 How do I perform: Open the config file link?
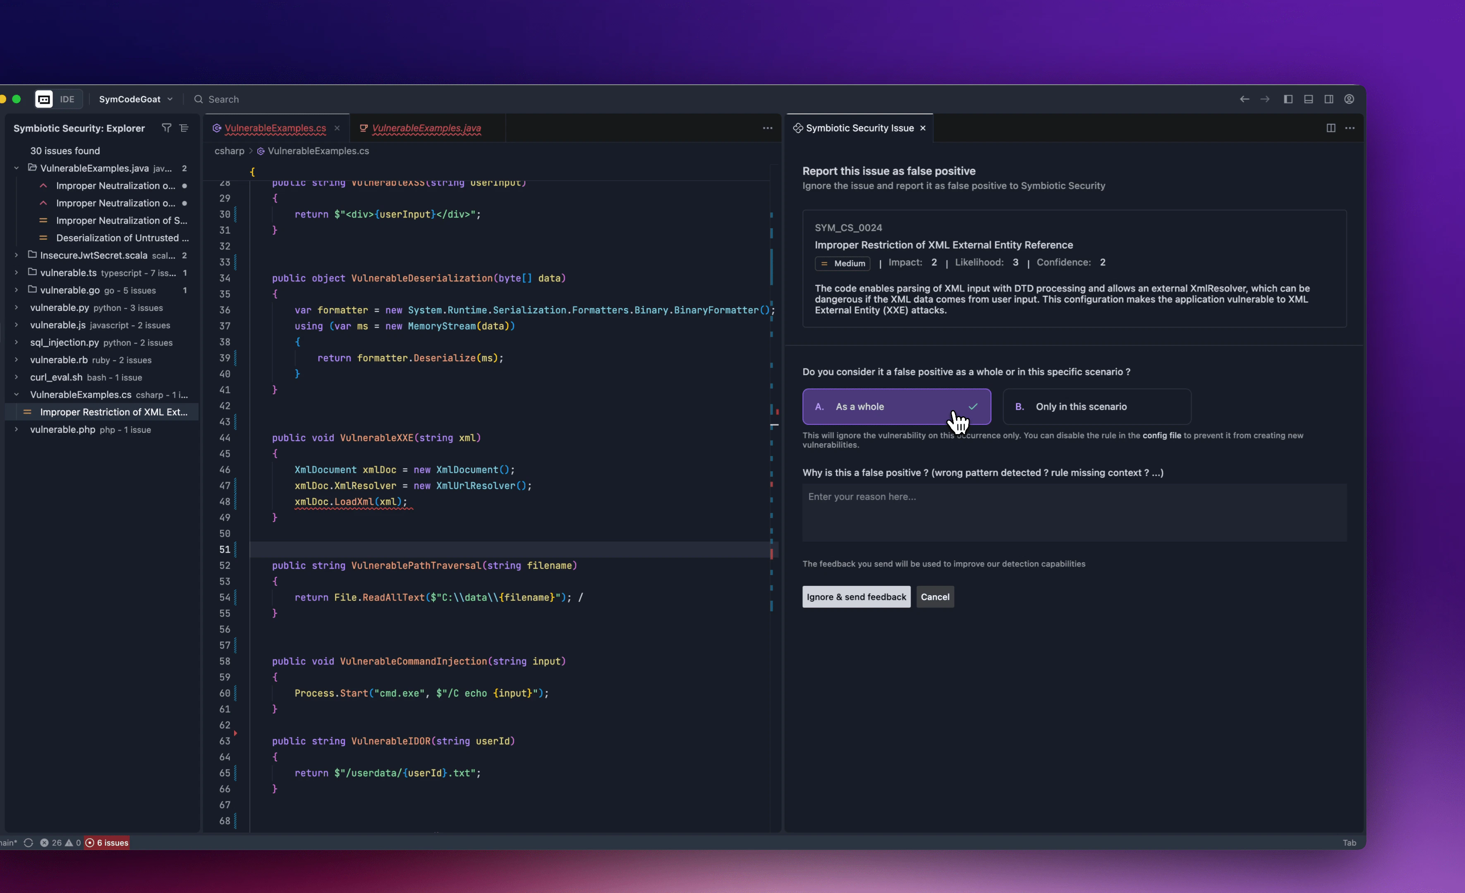[1161, 435]
